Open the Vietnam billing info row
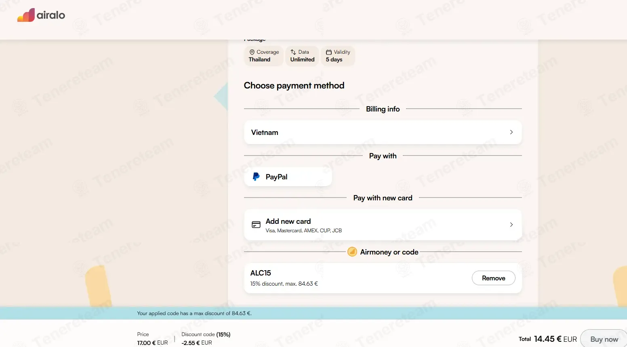 [383, 132]
